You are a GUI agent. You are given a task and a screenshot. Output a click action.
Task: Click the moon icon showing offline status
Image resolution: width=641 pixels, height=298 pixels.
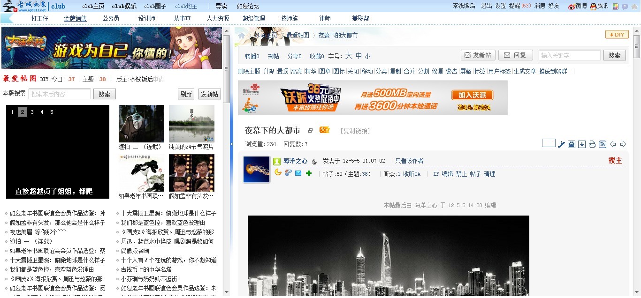[x=278, y=173]
